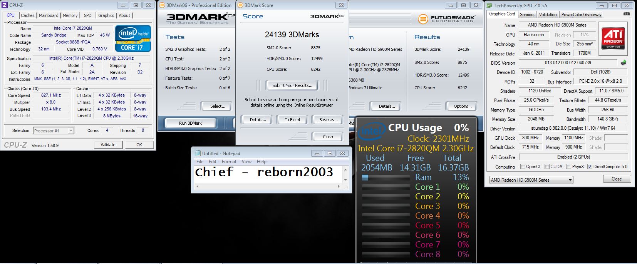Click the BIOS save chip icon in GPU-Z

click(624, 62)
